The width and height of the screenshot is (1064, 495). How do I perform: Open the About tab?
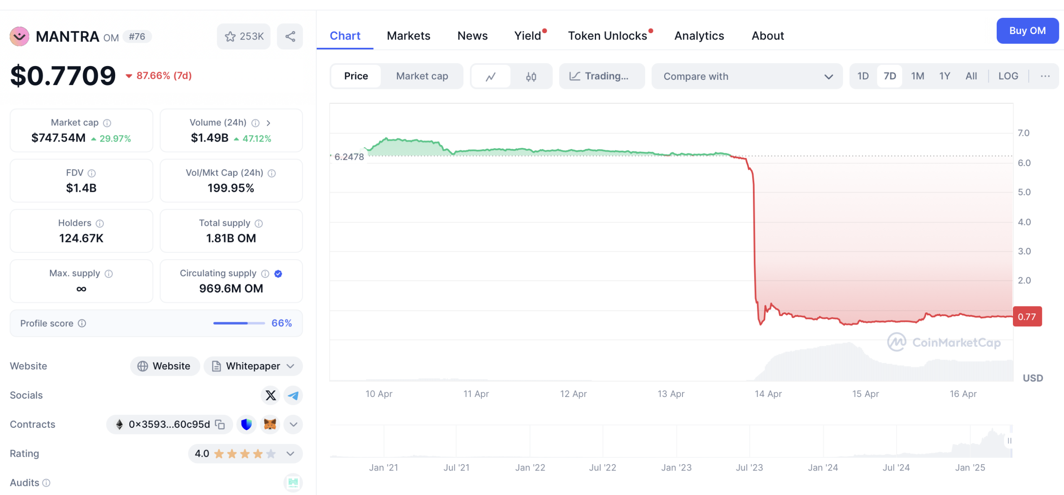tap(768, 36)
